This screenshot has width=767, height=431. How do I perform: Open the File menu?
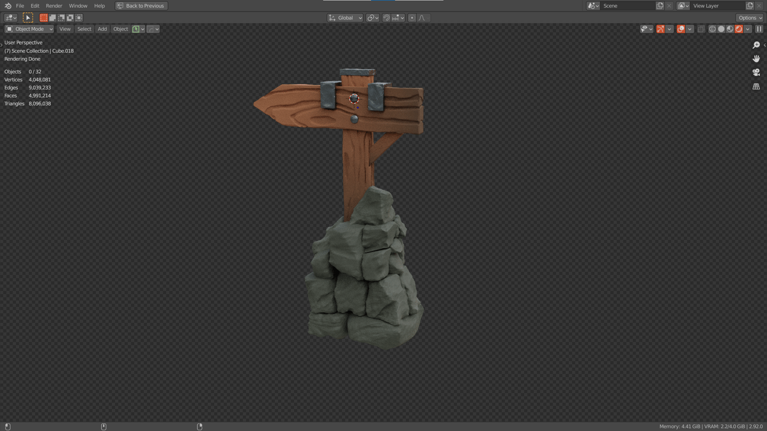[x=20, y=5]
